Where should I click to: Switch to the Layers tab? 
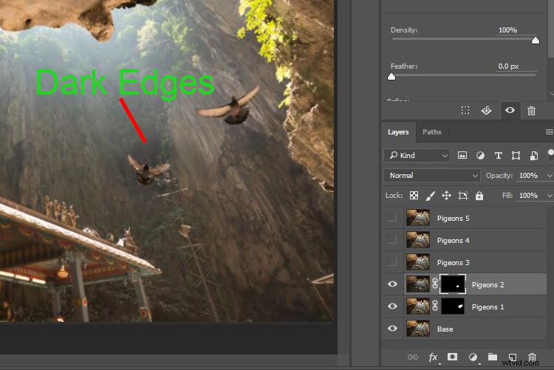398,131
